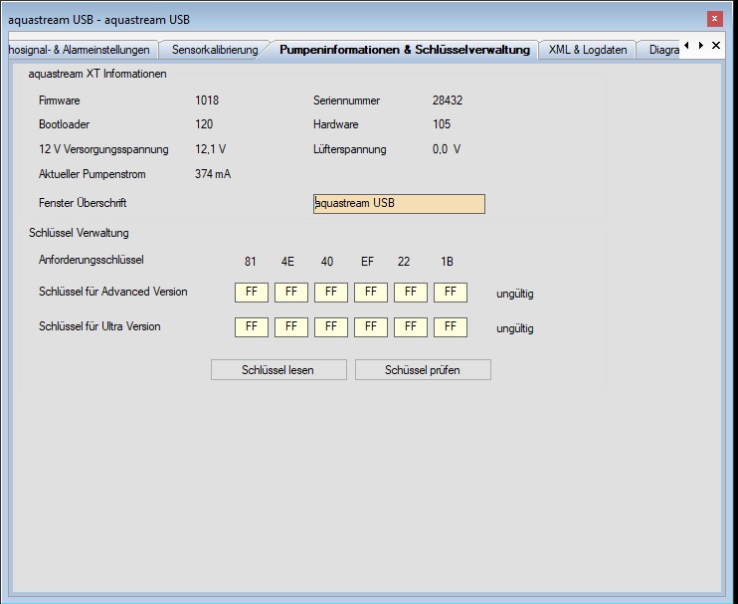Click the Anforderungsschlüssel byte 1B
The width and height of the screenshot is (738, 604).
pyautogui.click(x=447, y=262)
